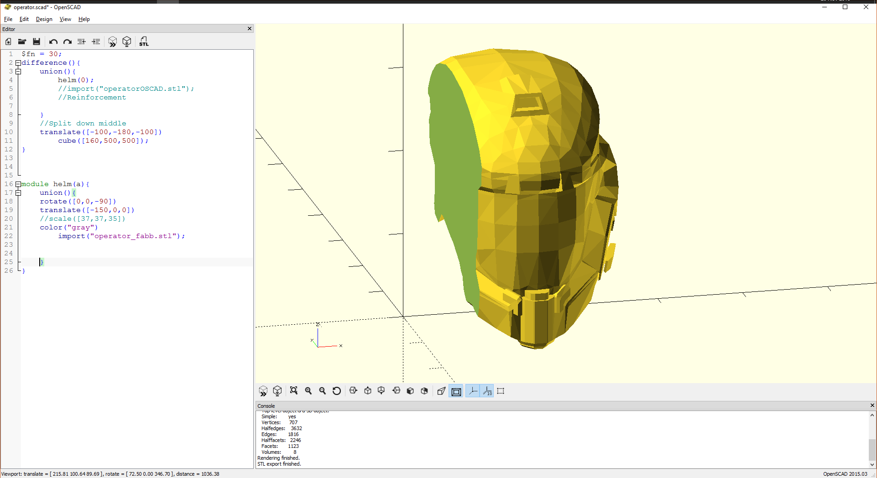Viewport: 877px width, 478px height.
Task: Click the console scroll up arrow
Action: pos(872,415)
